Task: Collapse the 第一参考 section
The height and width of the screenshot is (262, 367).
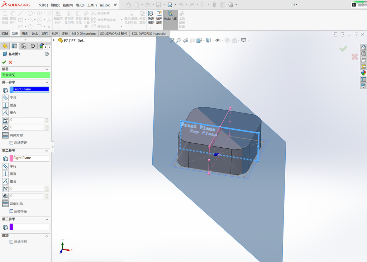Action: click(47, 82)
